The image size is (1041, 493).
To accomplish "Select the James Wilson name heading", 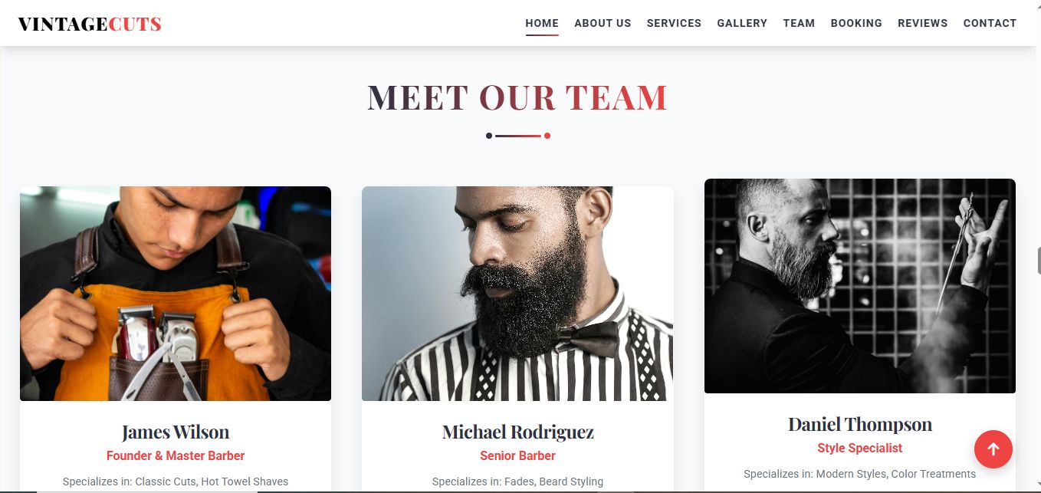I will [176, 432].
